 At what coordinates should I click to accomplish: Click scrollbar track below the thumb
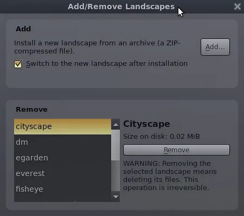coord(115,176)
